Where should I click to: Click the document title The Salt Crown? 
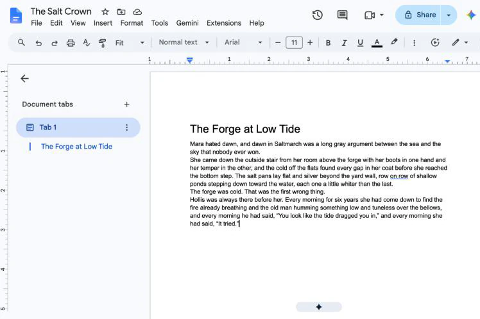tap(61, 12)
